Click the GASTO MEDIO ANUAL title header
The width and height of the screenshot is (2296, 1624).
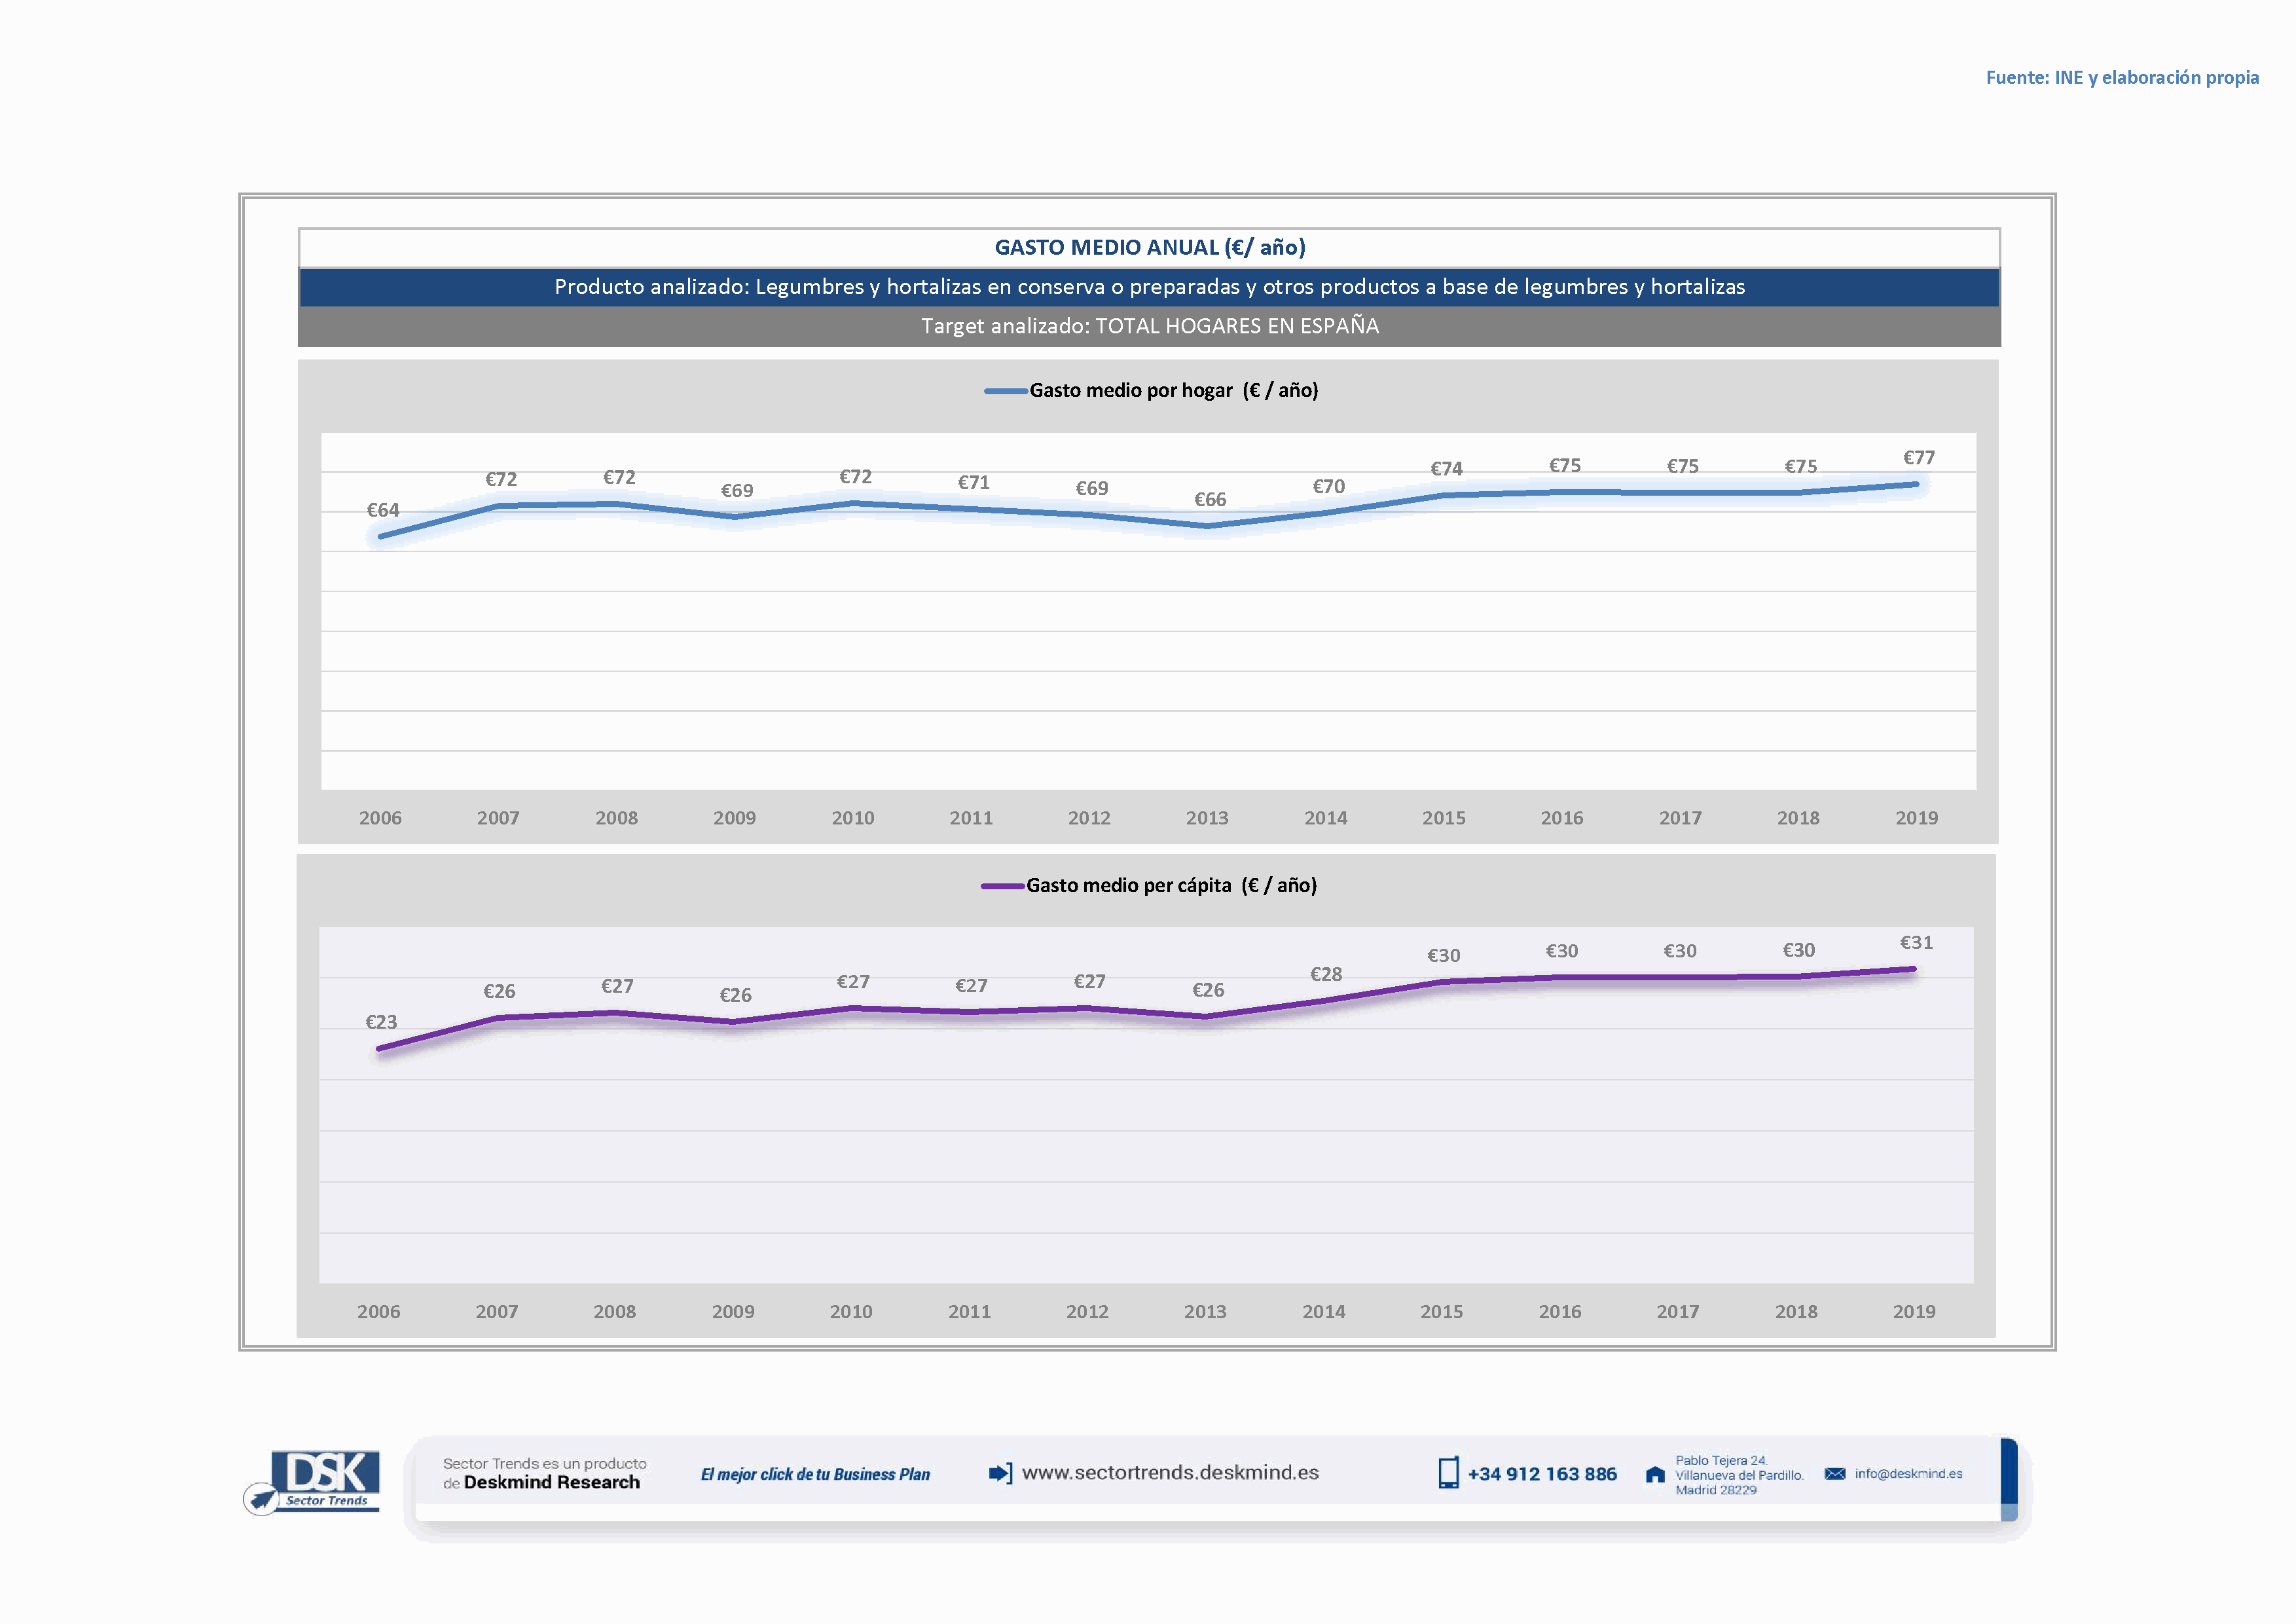(x=1149, y=248)
